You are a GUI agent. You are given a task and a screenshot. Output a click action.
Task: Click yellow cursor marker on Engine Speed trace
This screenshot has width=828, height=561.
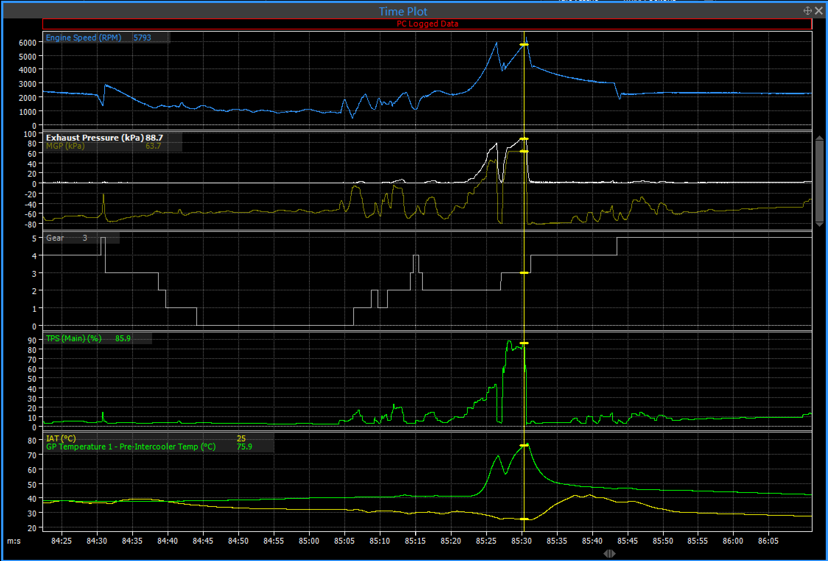click(524, 45)
